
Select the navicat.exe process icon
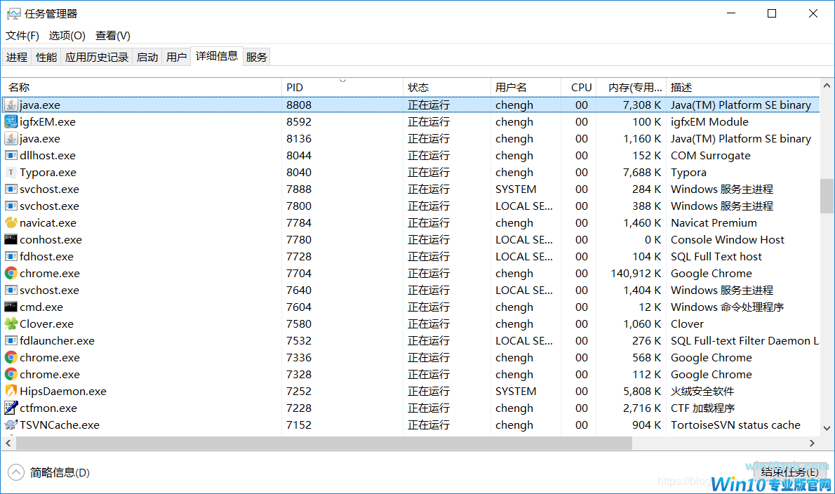(11, 223)
